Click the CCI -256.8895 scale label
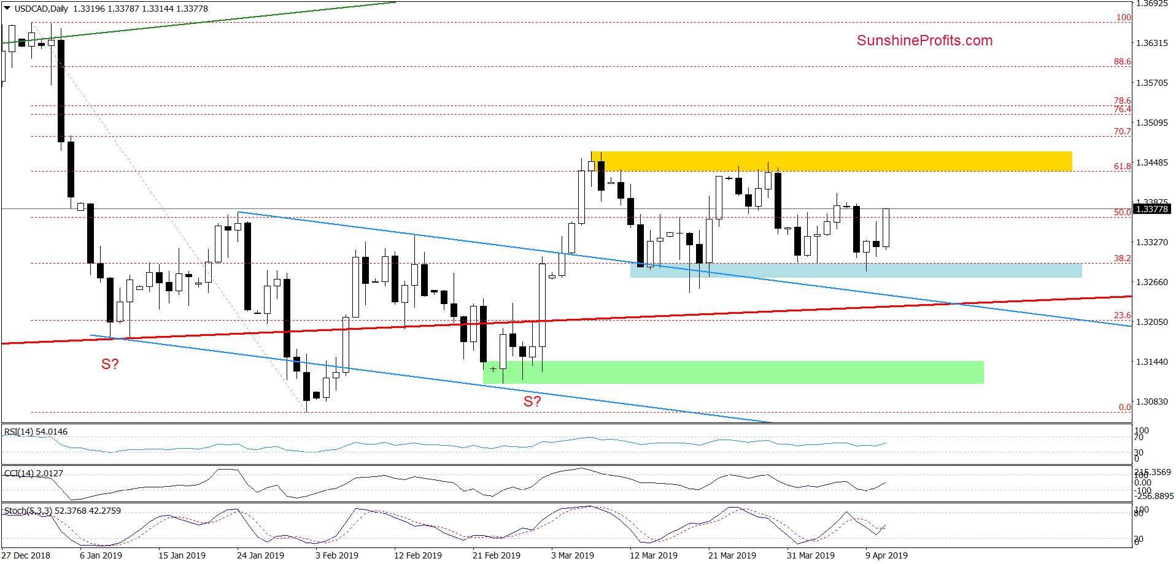1176x564 pixels. click(1154, 496)
